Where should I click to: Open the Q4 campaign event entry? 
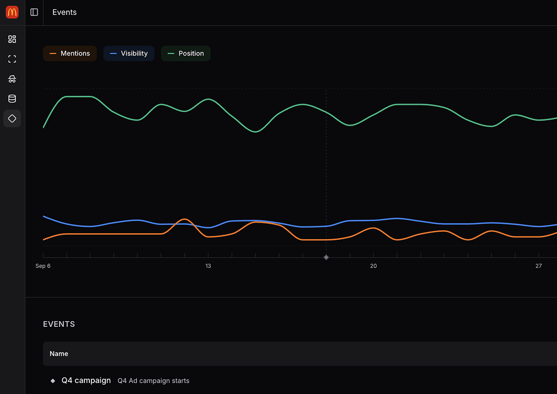coord(86,380)
